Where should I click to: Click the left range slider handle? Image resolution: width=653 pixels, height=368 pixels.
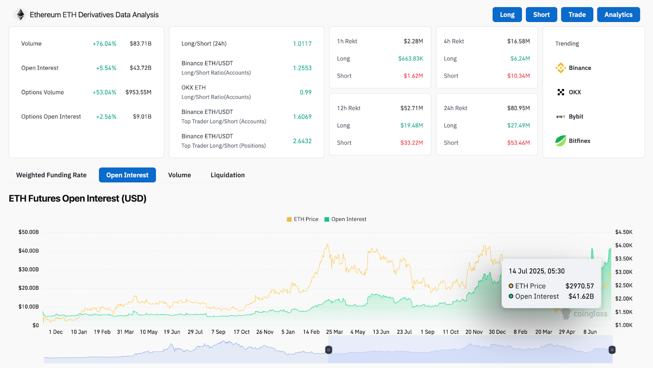point(329,350)
